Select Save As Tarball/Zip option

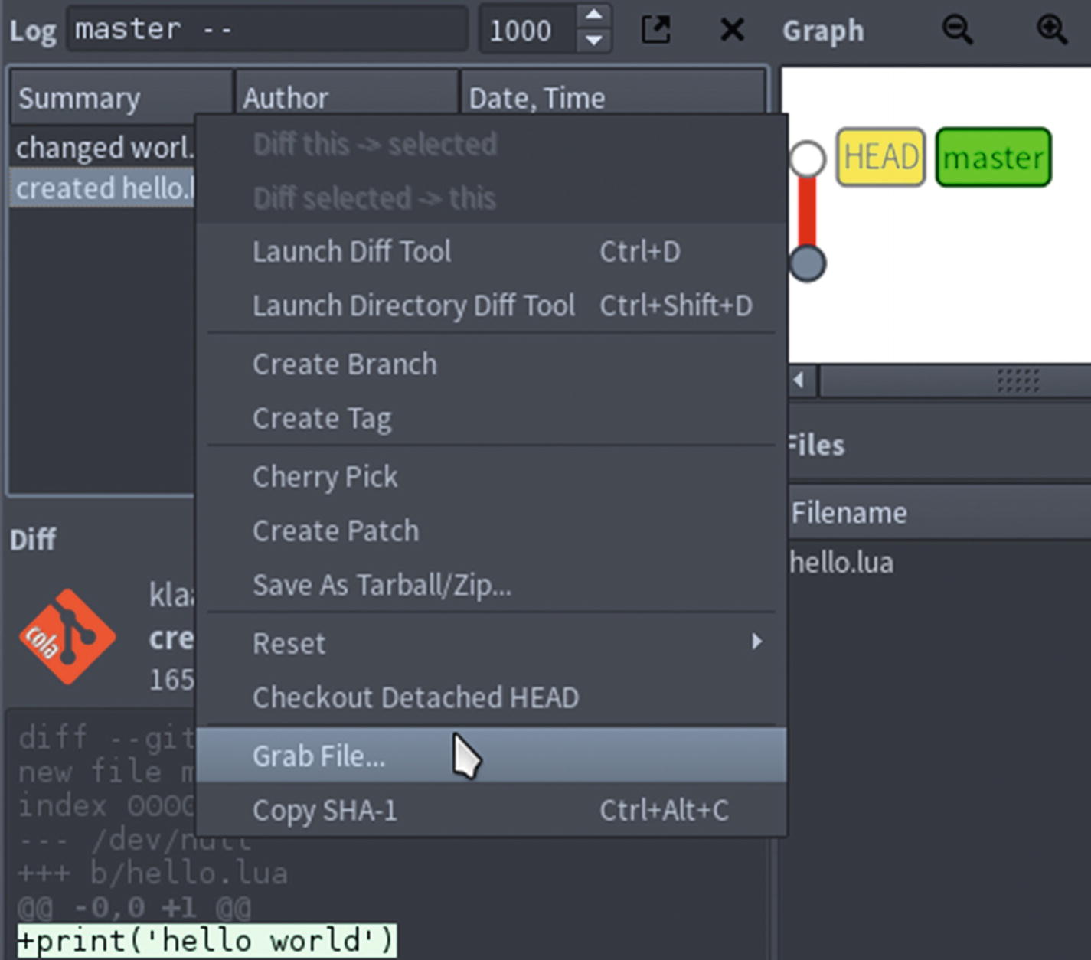[x=492, y=585]
